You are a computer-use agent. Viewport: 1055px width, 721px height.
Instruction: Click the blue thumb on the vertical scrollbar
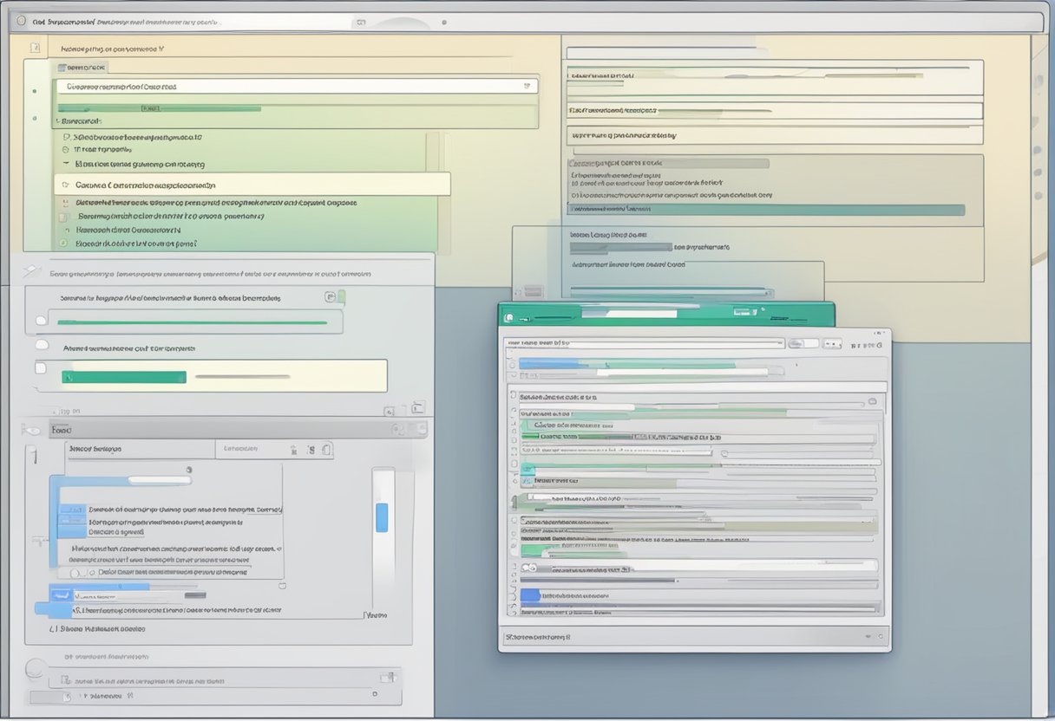[x=381, y=517]
